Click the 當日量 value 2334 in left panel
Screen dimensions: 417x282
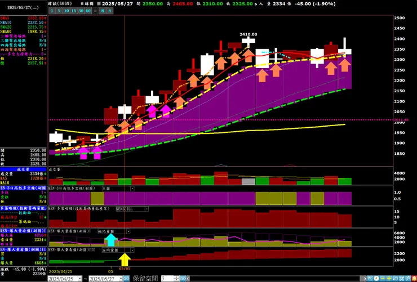[x=40, y=240]
